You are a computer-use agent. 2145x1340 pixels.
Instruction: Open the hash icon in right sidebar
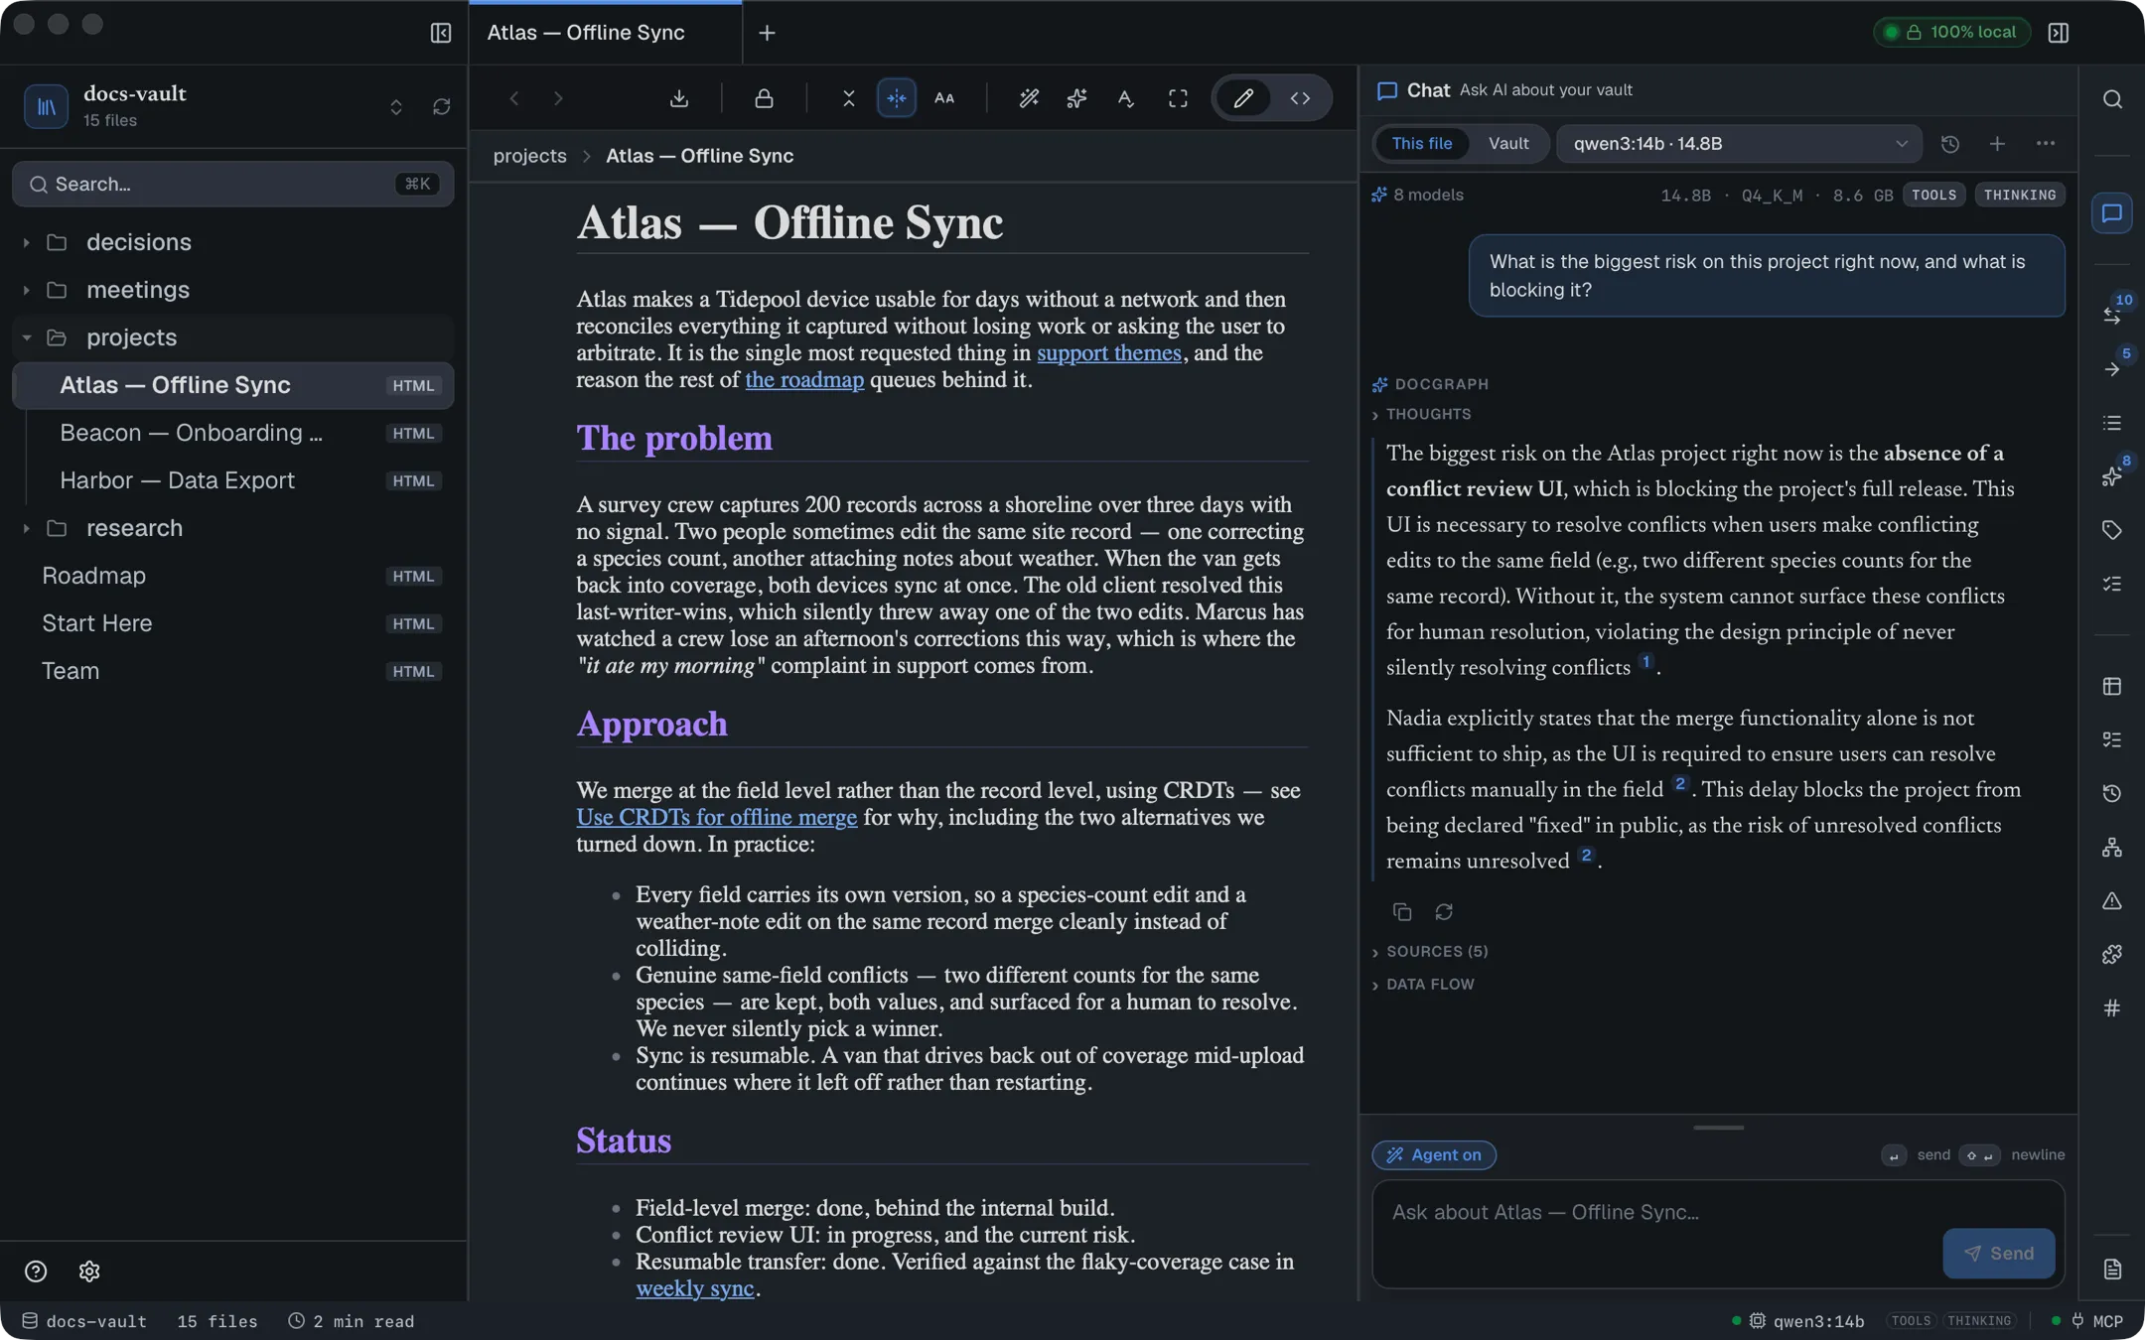(2112, 1007)
